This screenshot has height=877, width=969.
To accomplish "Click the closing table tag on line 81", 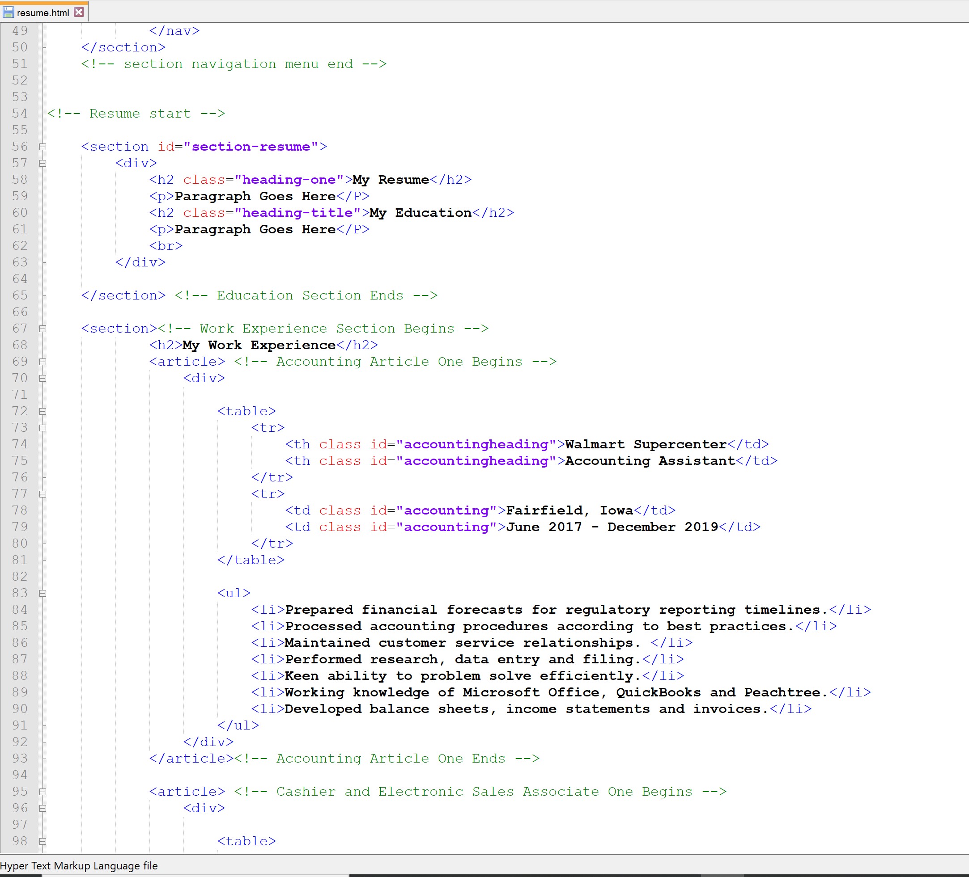I will (251, 560).
